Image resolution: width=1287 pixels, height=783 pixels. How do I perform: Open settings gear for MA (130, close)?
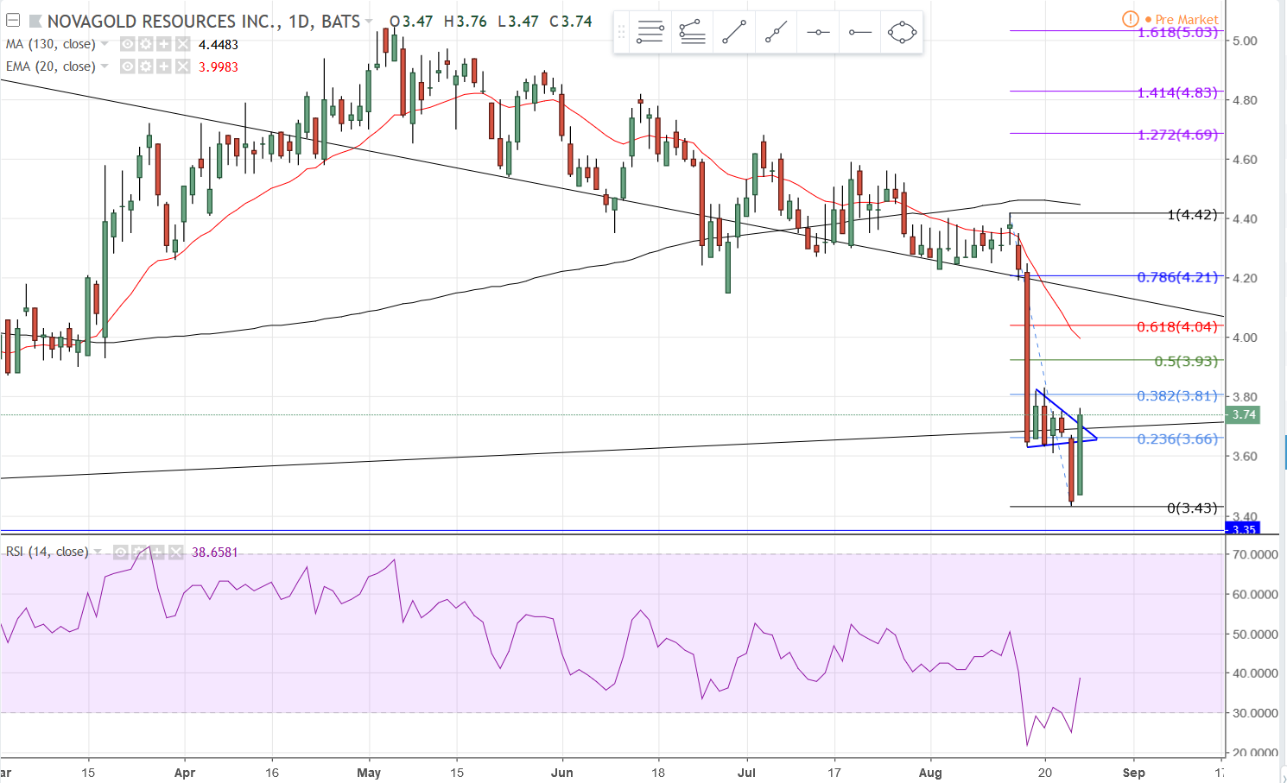(146, 44)
